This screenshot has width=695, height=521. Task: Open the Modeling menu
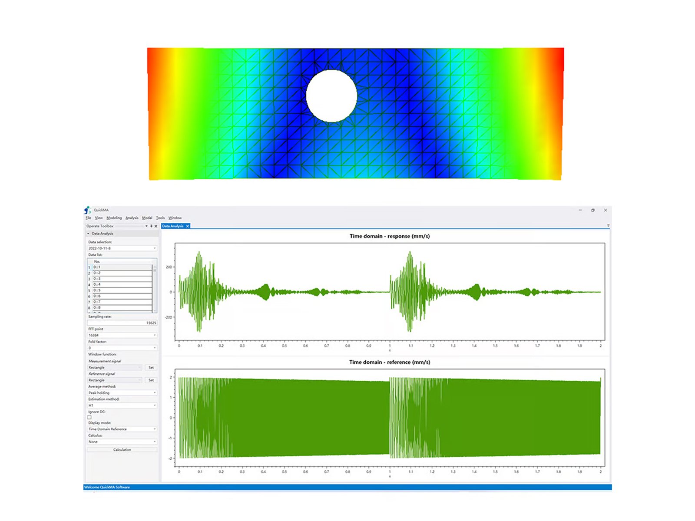click(114, 218)
